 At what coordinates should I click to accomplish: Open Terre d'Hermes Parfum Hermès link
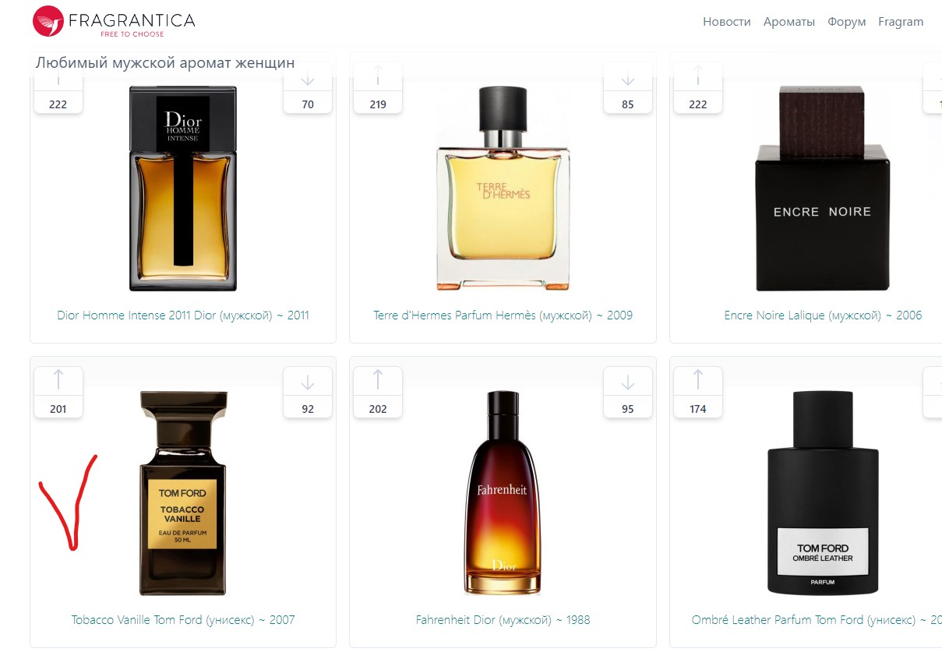[x=503, y=315]
